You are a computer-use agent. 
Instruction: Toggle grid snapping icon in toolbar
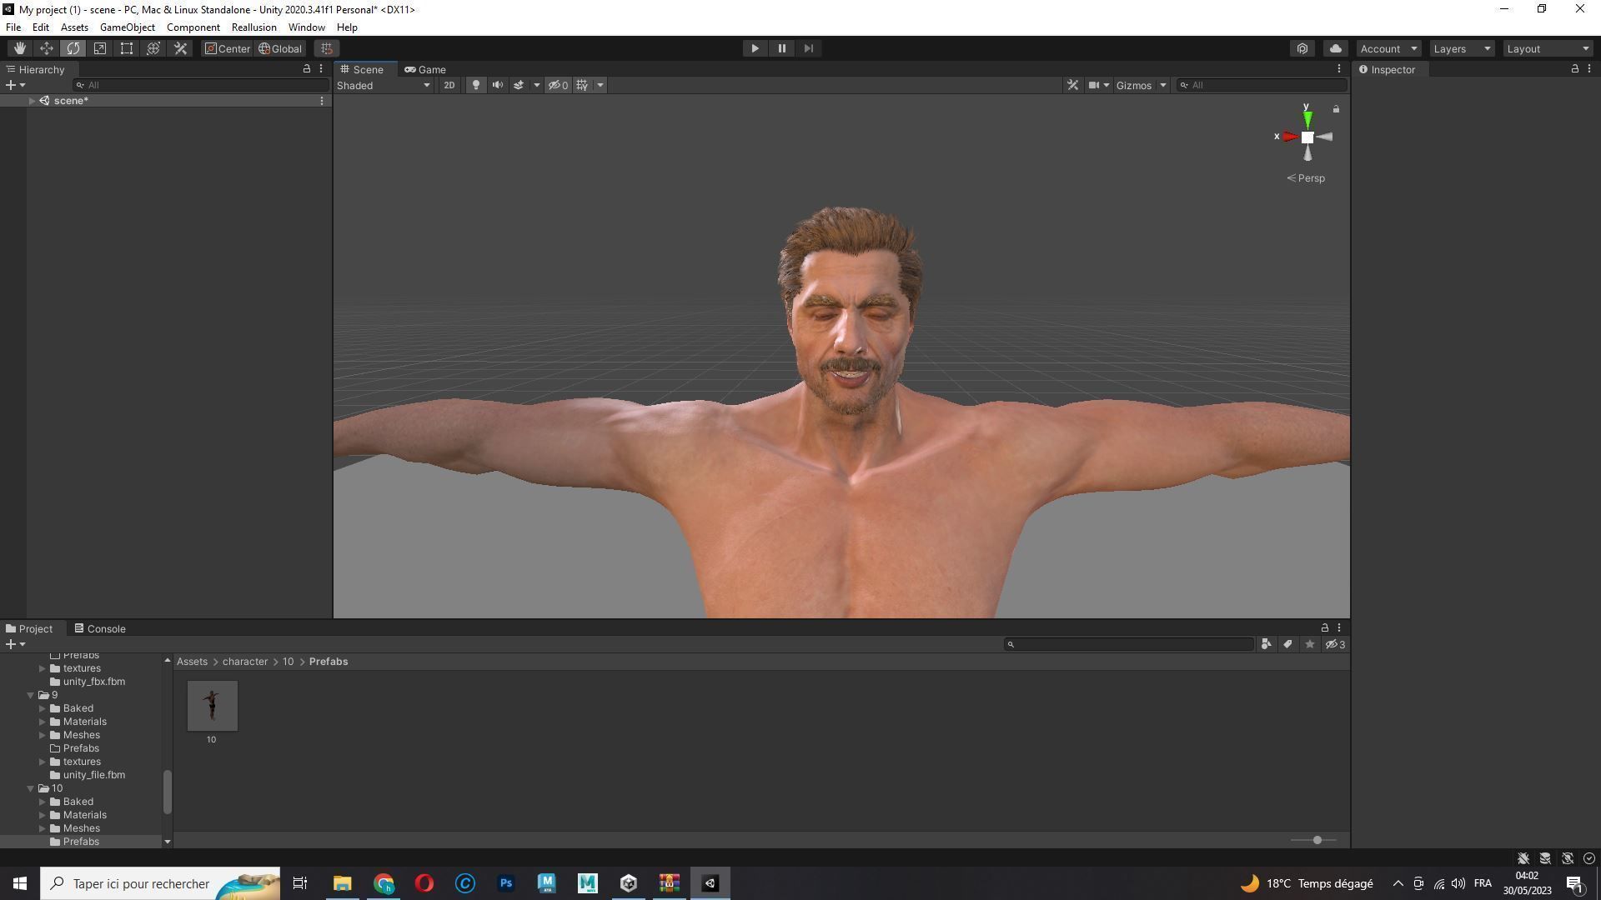pyautogui.click(x=327, y=48)
